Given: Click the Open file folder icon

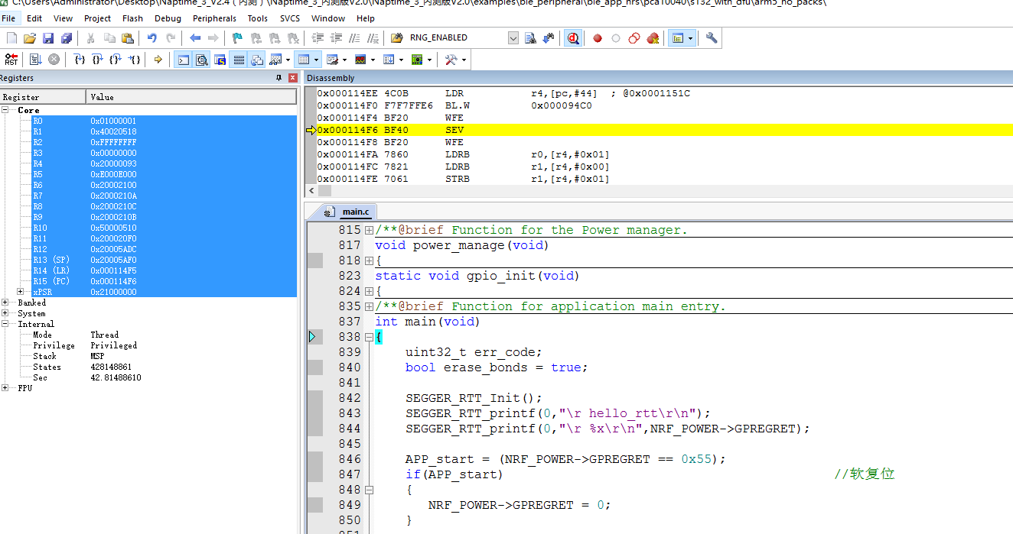Looking at the screenshot, I should click(x=30, y=37).
